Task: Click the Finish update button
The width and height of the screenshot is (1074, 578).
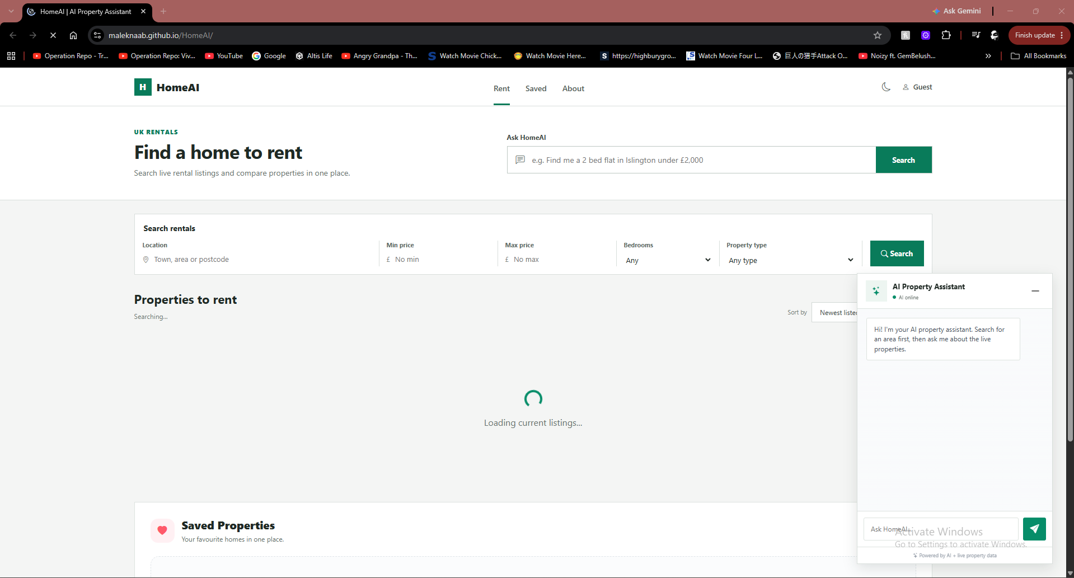Action: tap(1039, 35)
